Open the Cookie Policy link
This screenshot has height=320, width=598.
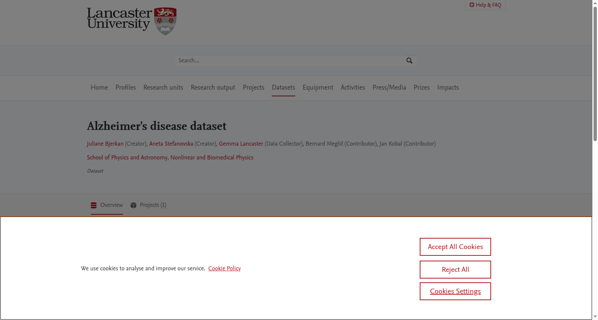point(225,268)
